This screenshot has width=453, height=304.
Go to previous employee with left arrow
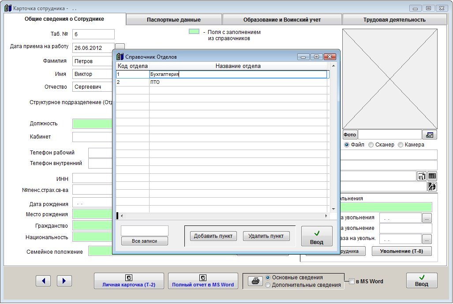tap(43, 281)
